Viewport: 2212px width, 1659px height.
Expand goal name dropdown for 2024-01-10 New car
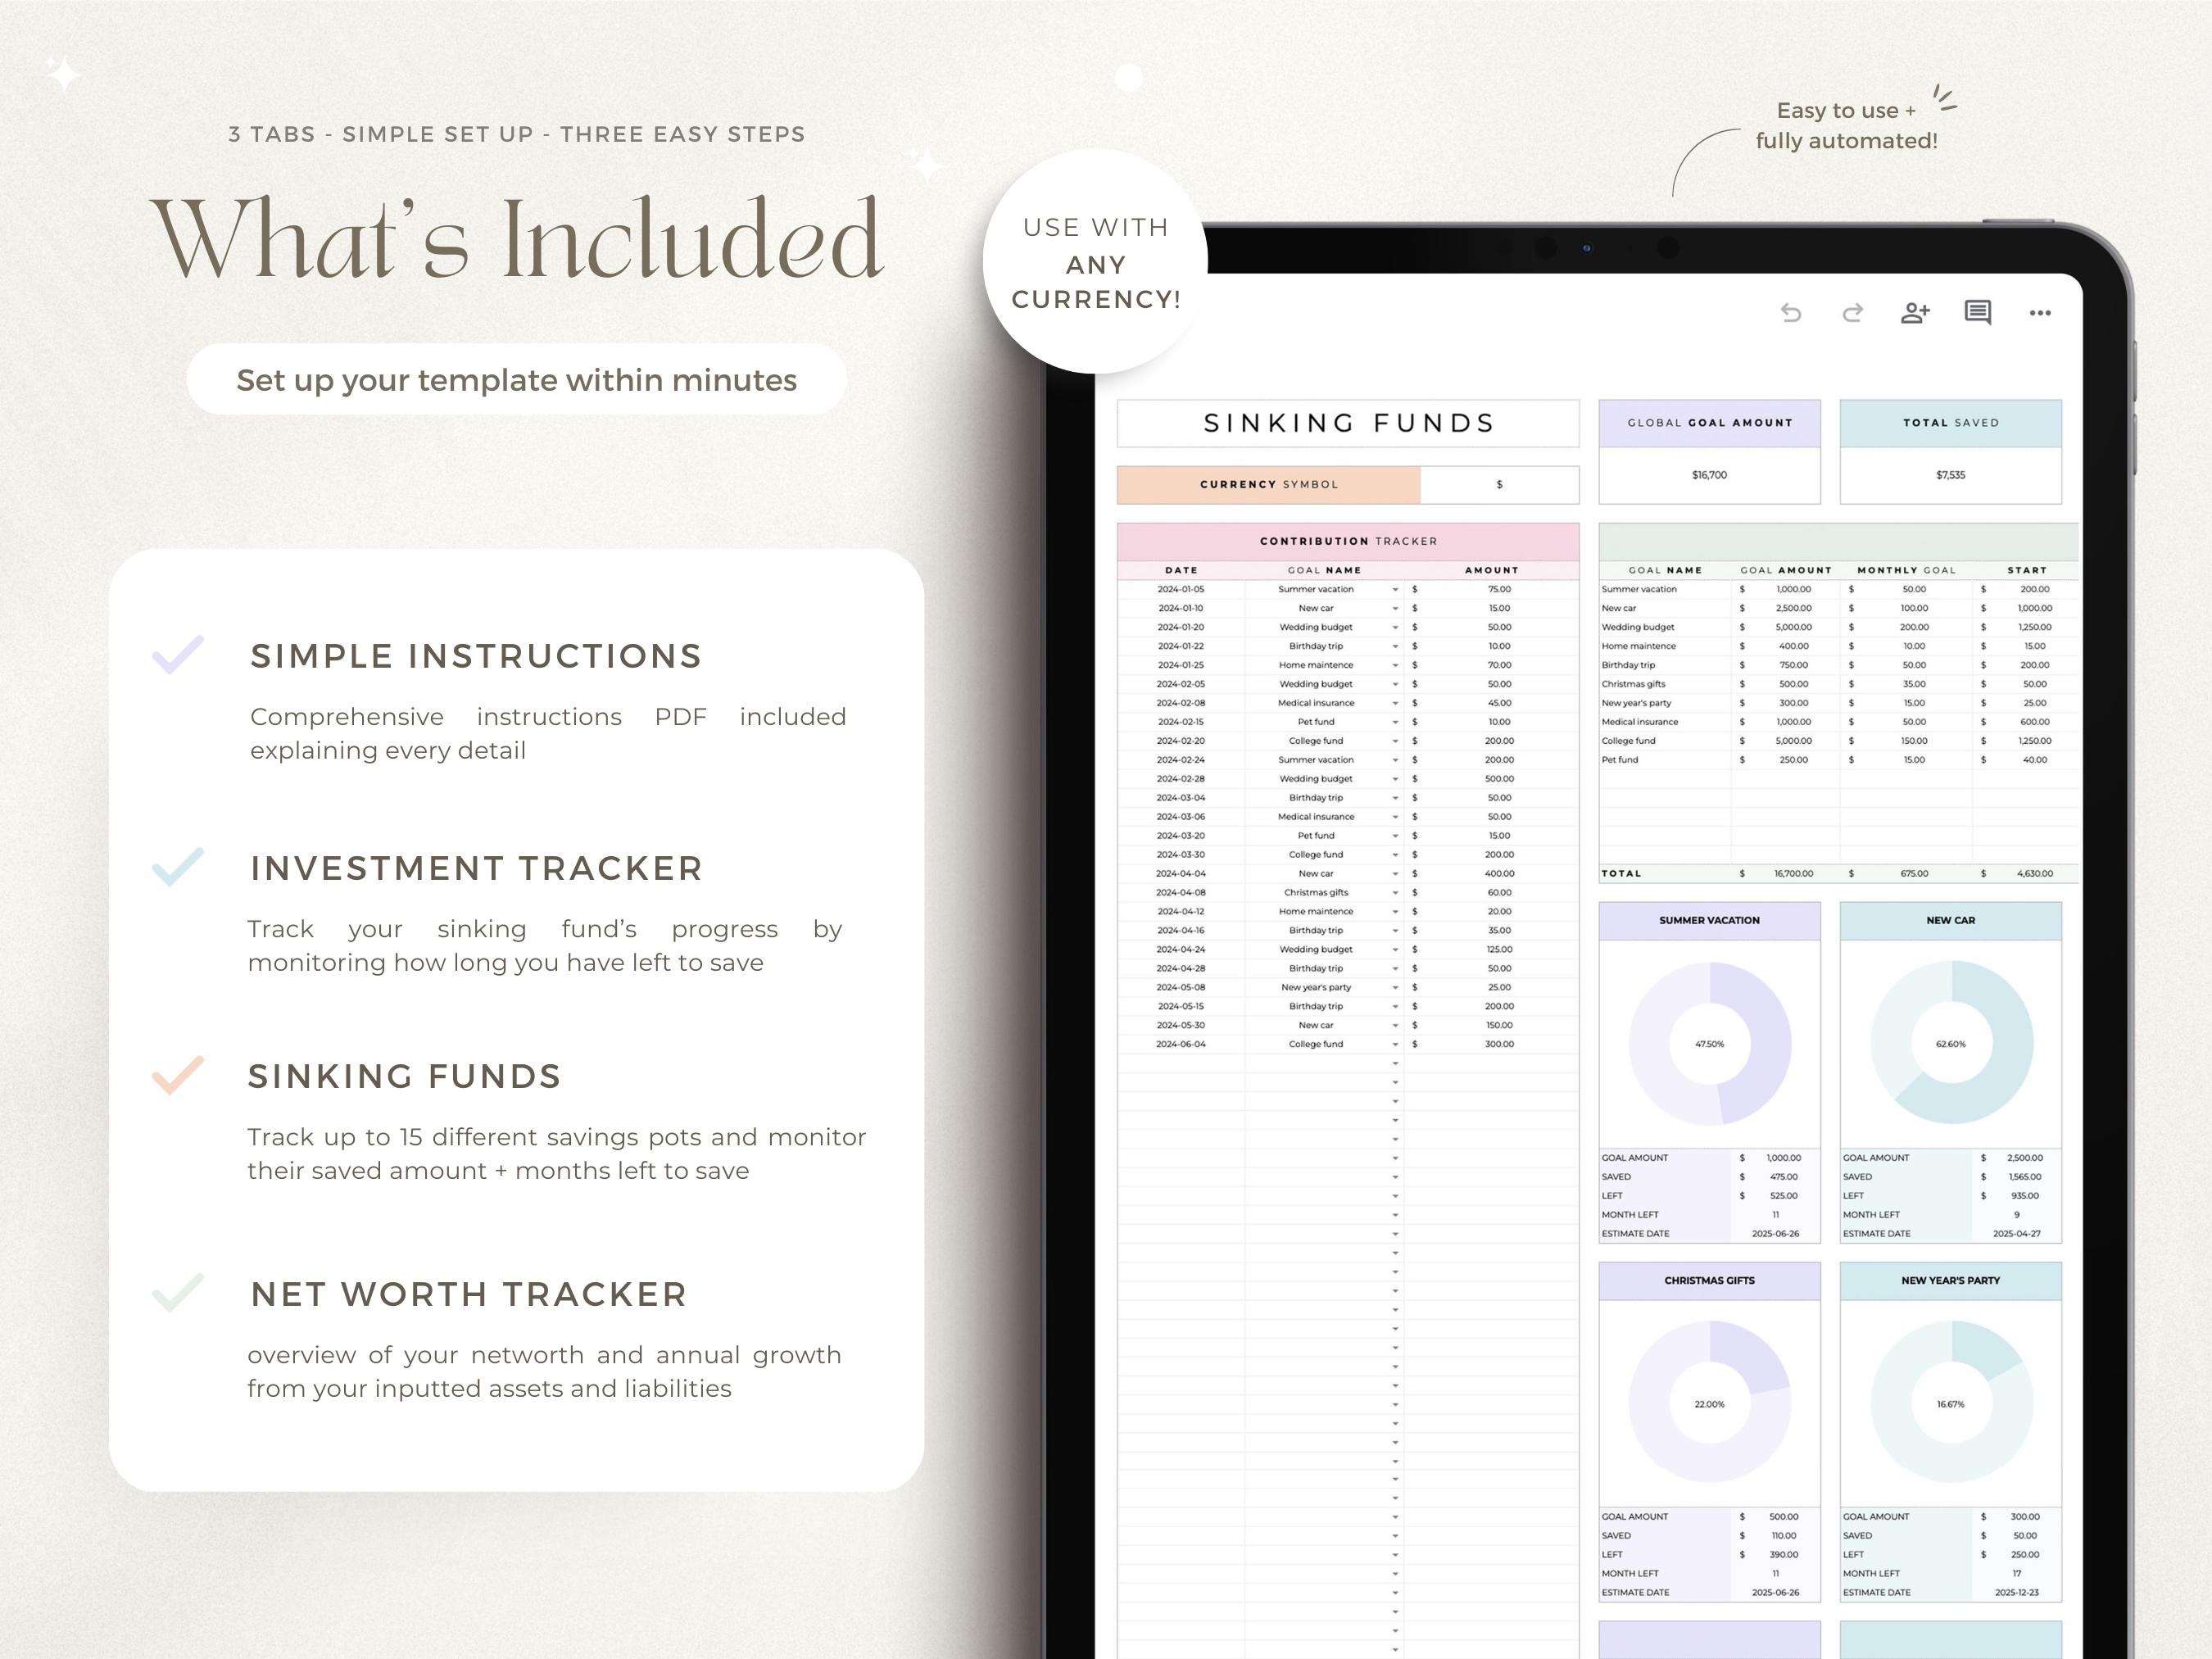click(x=1395, y=609)
